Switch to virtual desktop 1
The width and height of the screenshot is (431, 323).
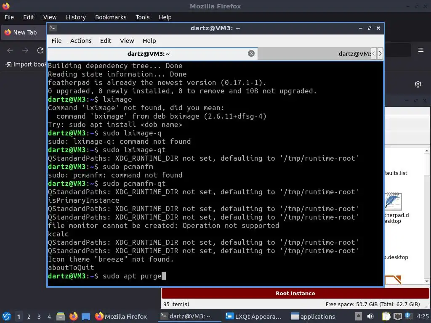pyautogui.click(x=19, y=317)
